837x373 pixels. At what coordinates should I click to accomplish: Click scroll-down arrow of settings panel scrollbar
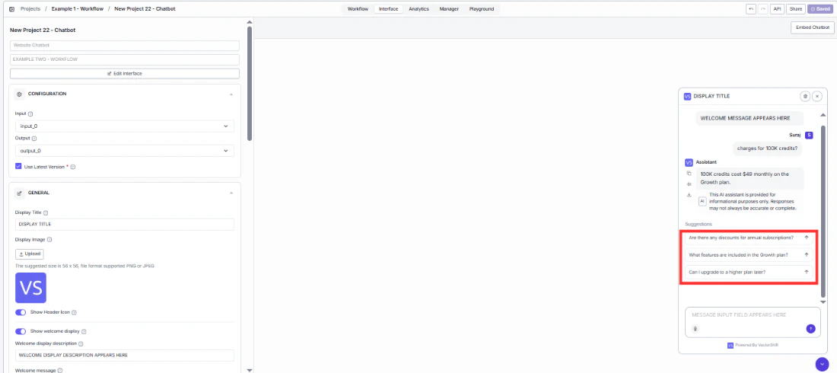click(250, 370)
